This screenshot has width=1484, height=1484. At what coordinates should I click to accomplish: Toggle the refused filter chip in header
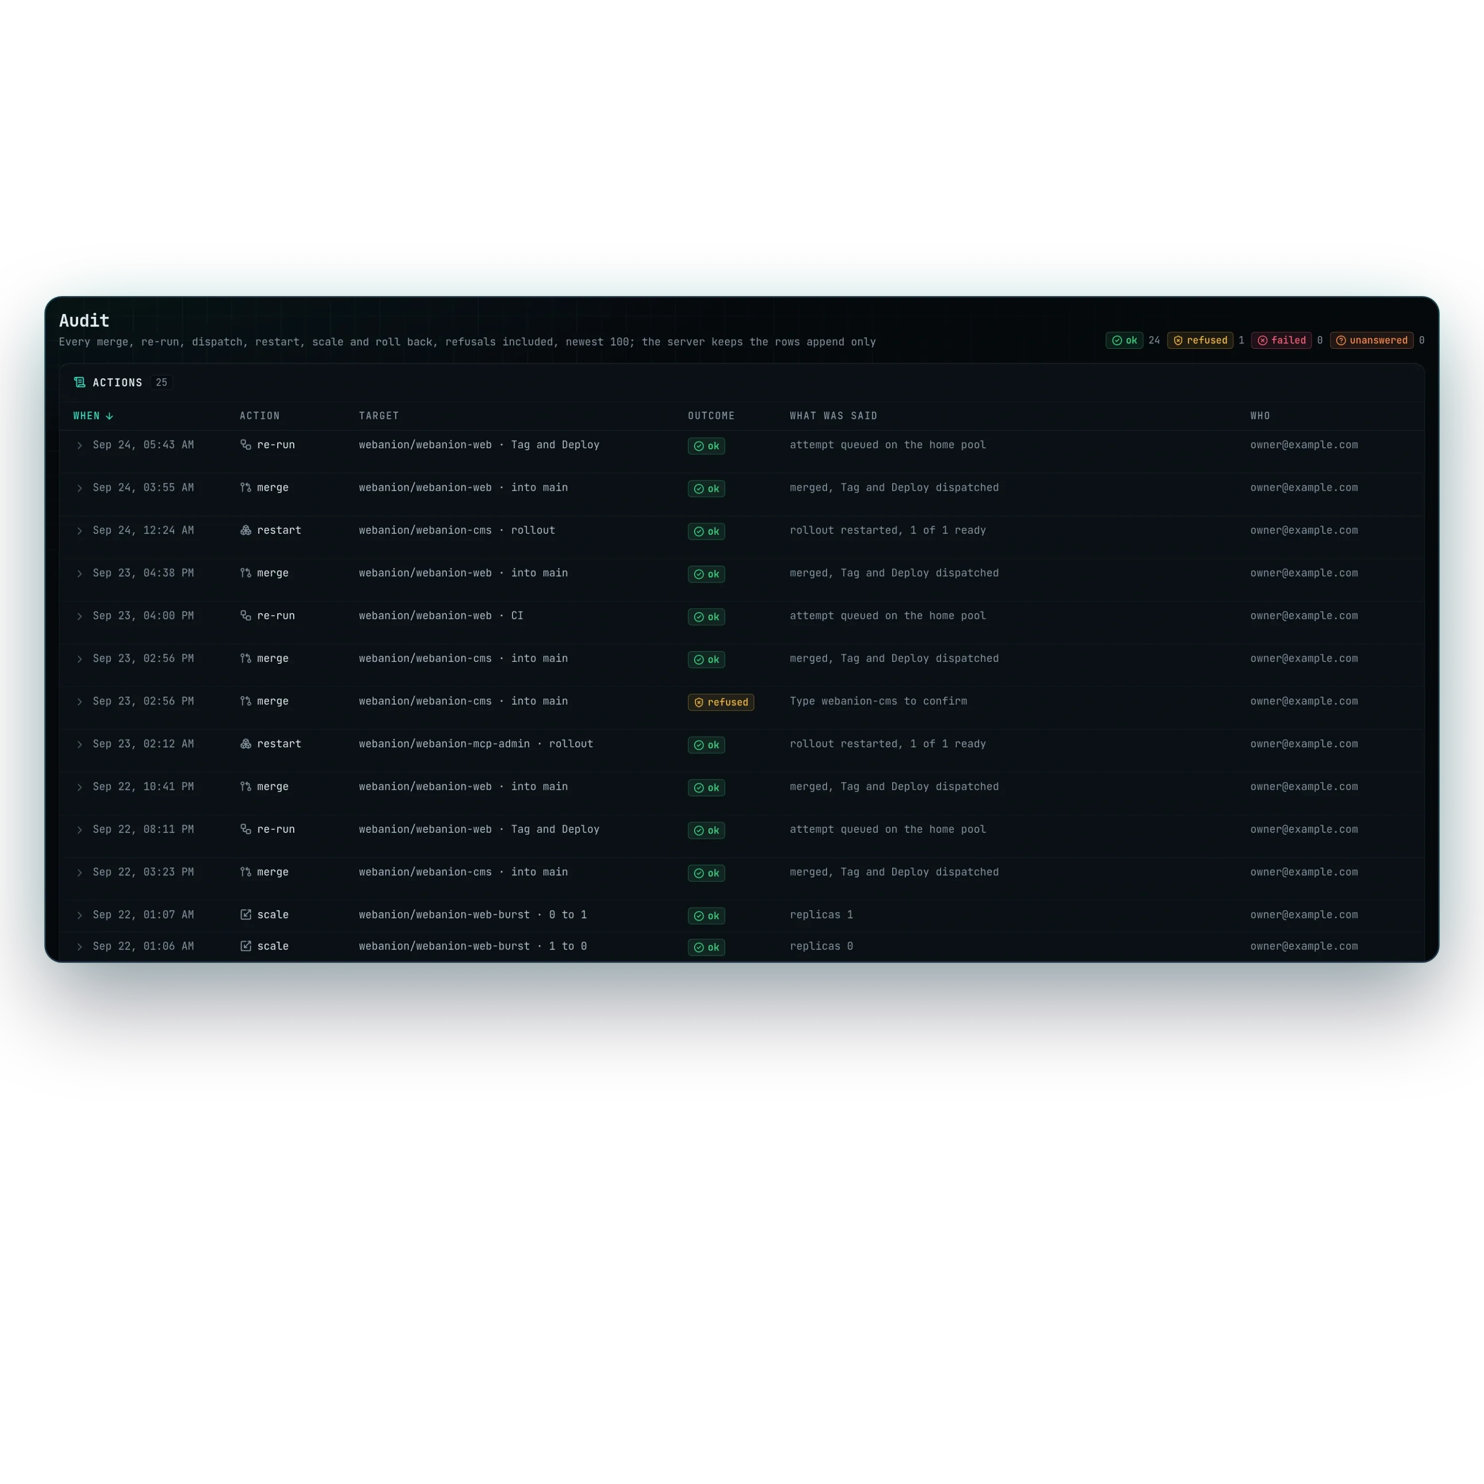1200,340
